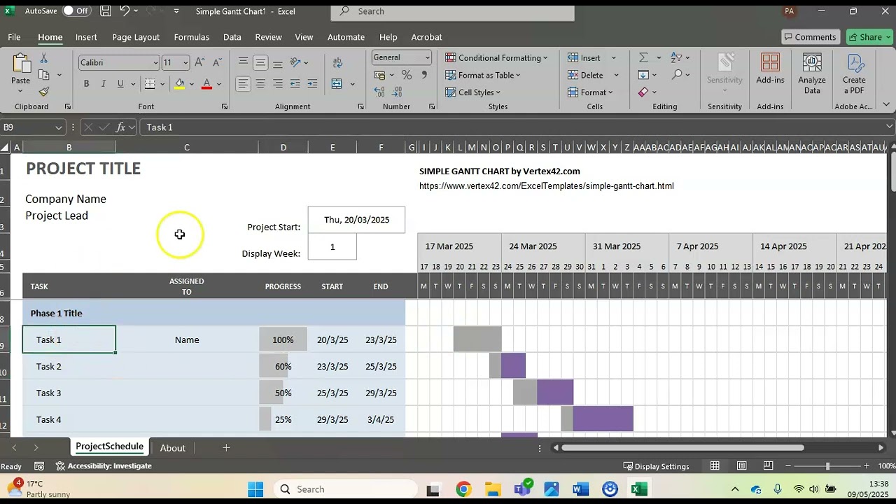Click Increase Indent icon
The image size is (896, 504).
point(312,84)
